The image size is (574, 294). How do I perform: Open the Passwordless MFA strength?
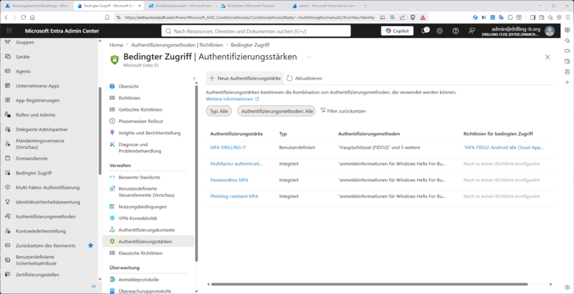pos(229,180)
